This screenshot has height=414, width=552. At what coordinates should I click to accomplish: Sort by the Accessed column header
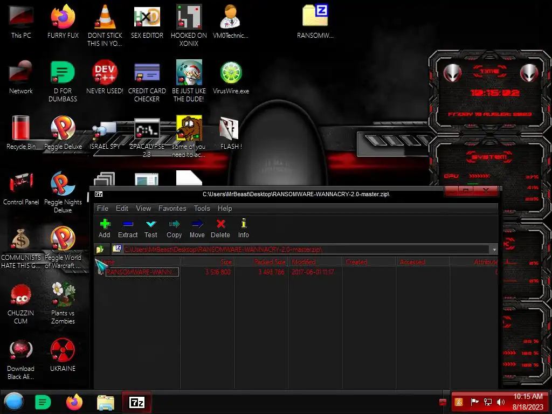point(423,262)
